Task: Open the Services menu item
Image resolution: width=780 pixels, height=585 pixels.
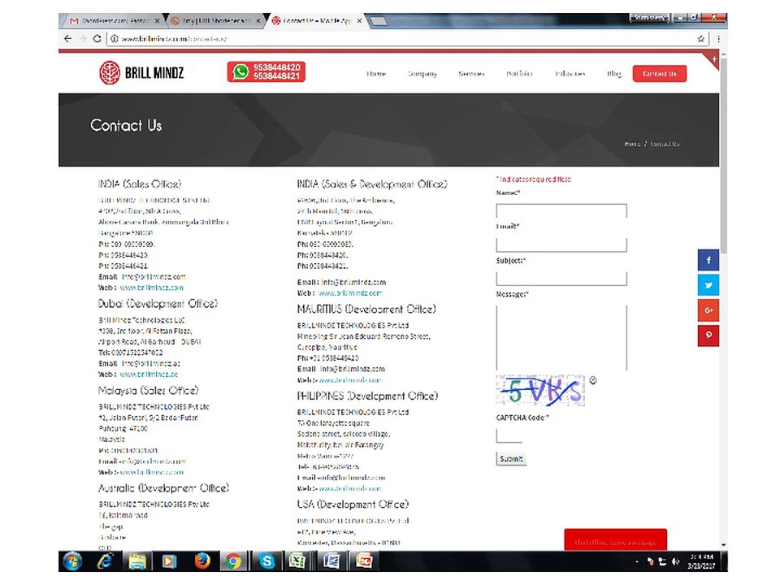Action: (x=471, y=74)
